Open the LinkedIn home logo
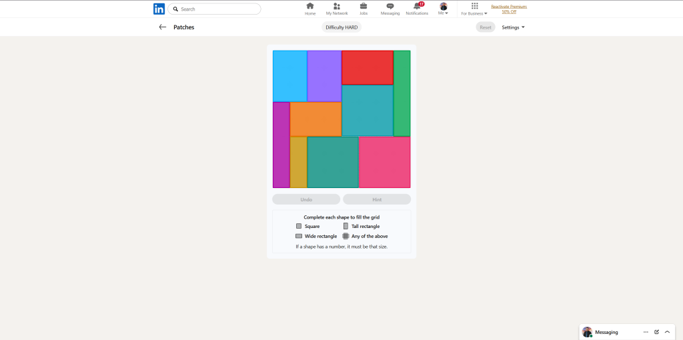683x340 pixels. (159, 9)
